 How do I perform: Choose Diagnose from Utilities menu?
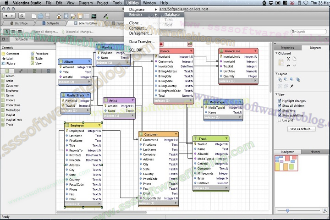142,10
